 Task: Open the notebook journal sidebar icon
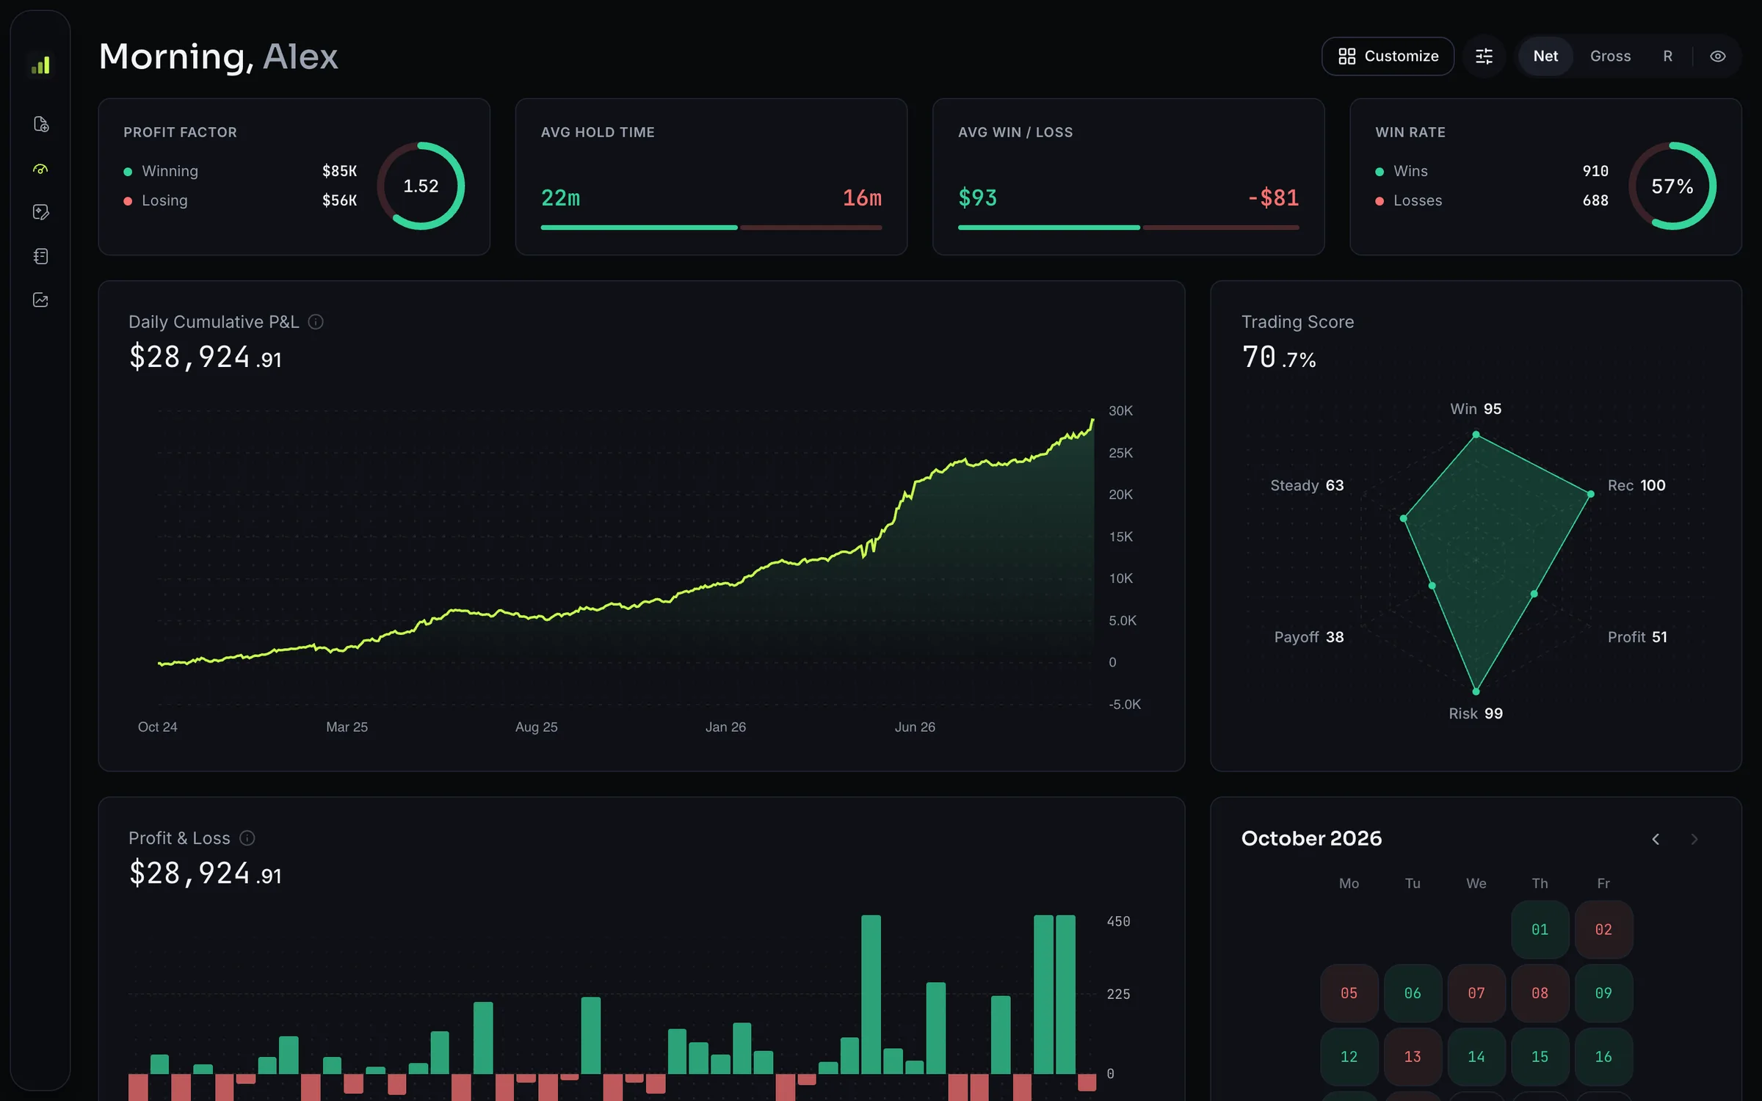tap(41, 256)
